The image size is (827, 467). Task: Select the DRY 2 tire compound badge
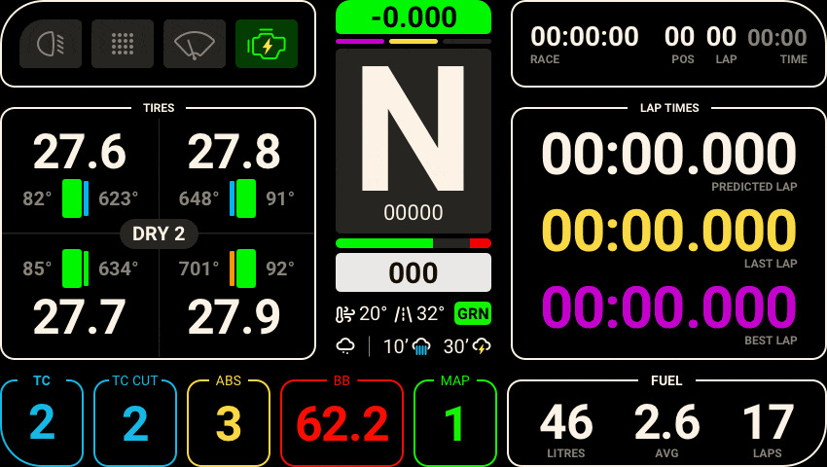click(x=159, y=233)
